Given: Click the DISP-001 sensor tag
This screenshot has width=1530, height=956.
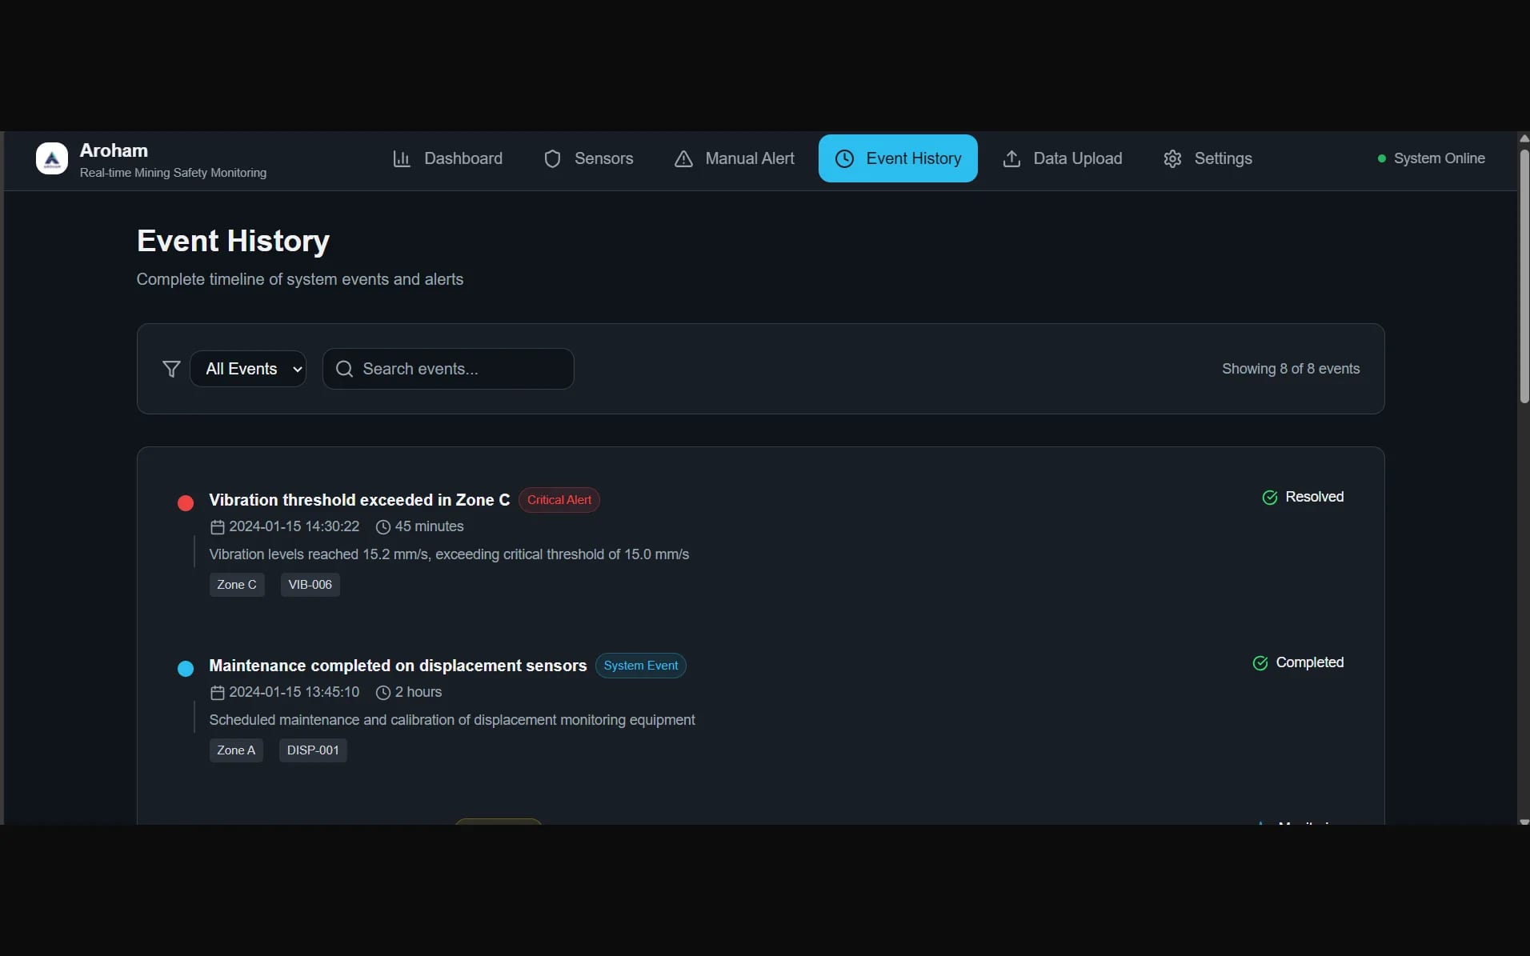Looking at the screenshot, I should (313, 750).
